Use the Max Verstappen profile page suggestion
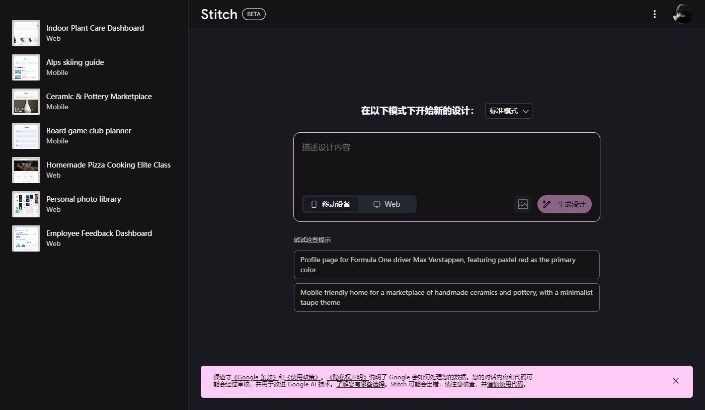The height and width of the screenshot is (410, 705). click(447, 265)
